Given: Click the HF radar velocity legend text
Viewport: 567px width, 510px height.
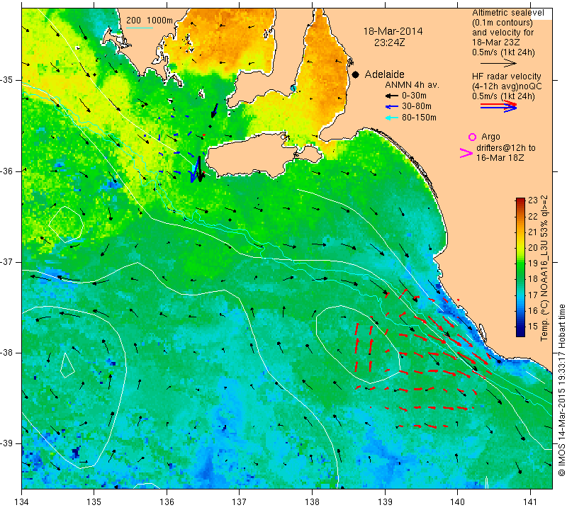Looking at the screenshot, I should [506, 76].
